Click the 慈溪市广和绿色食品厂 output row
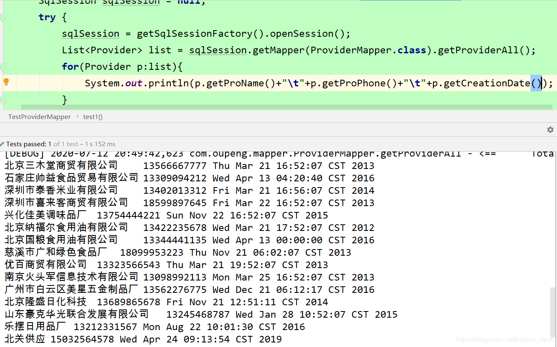The width and height of the screenshot is (557, 347). [178, 252]
